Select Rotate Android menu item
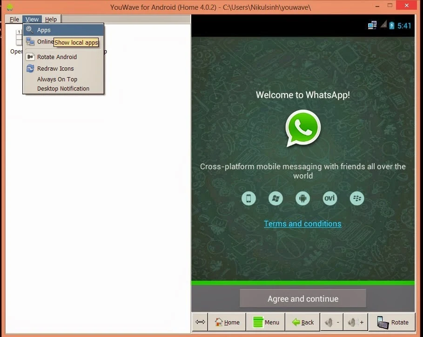The width and height of the screenshot is (423, 337). pyautogui.click(x=63, y=57)
